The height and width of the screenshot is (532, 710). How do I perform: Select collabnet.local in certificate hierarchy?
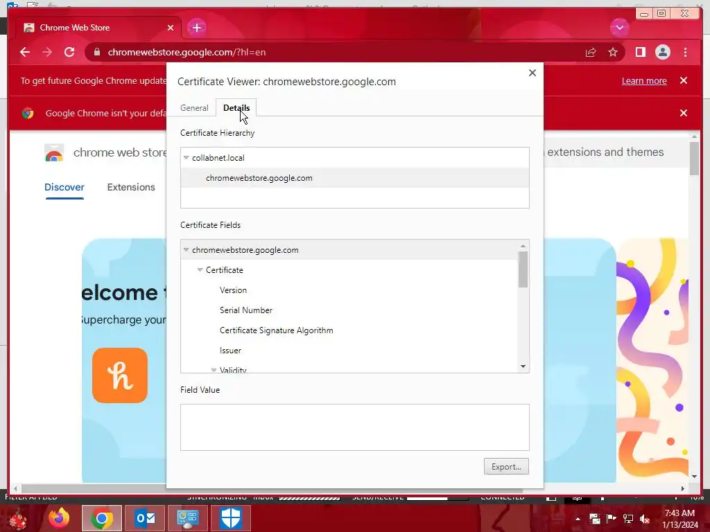tap(218, 157)
